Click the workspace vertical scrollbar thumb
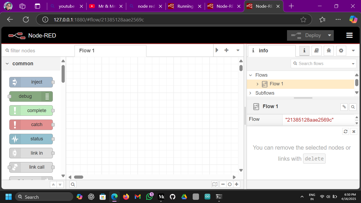The height and width of the screenshot is (203, 361). [x=241, y=68]
